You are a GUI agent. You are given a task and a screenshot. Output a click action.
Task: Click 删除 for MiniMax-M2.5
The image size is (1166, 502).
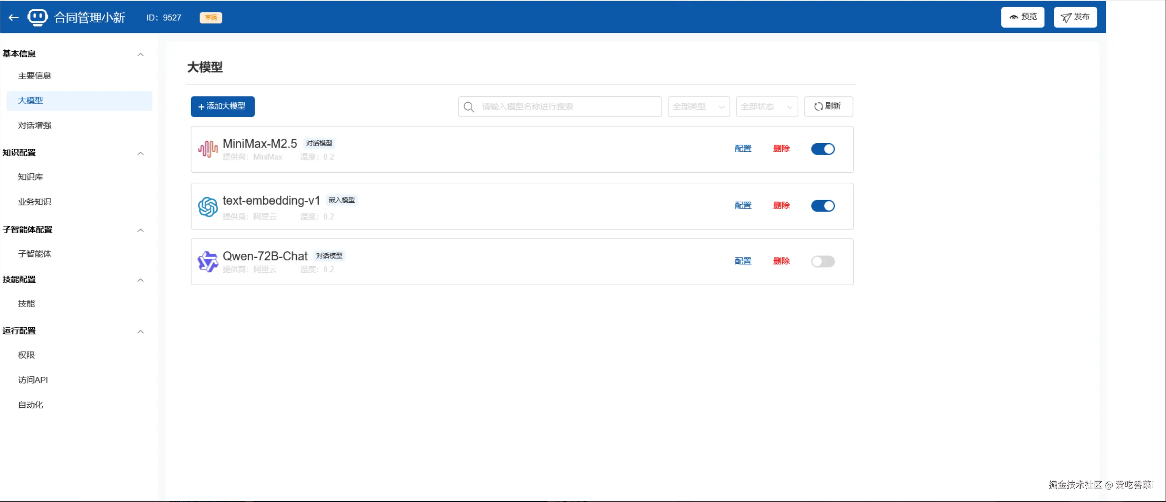coord(781,149)
